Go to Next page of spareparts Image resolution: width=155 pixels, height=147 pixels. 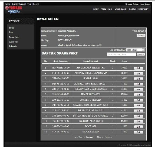[x=100, y=137]
